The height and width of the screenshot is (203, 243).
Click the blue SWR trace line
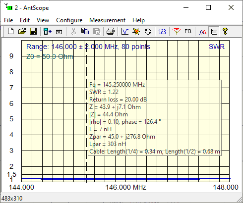(125, 179)
